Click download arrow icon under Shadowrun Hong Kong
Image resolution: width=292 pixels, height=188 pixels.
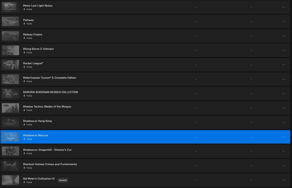pyautogui.click(x=24, y=125)
